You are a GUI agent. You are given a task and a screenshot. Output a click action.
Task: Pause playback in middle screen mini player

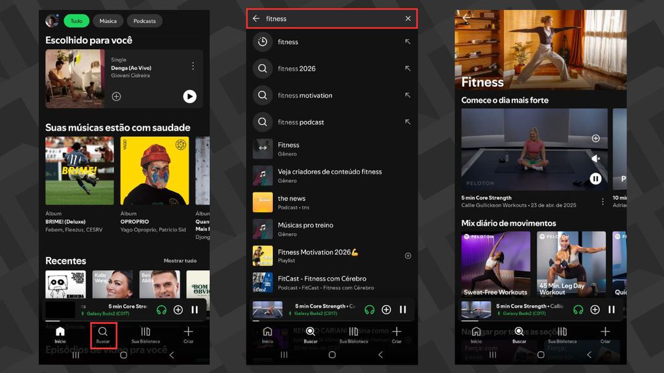(x=403, y=310)
